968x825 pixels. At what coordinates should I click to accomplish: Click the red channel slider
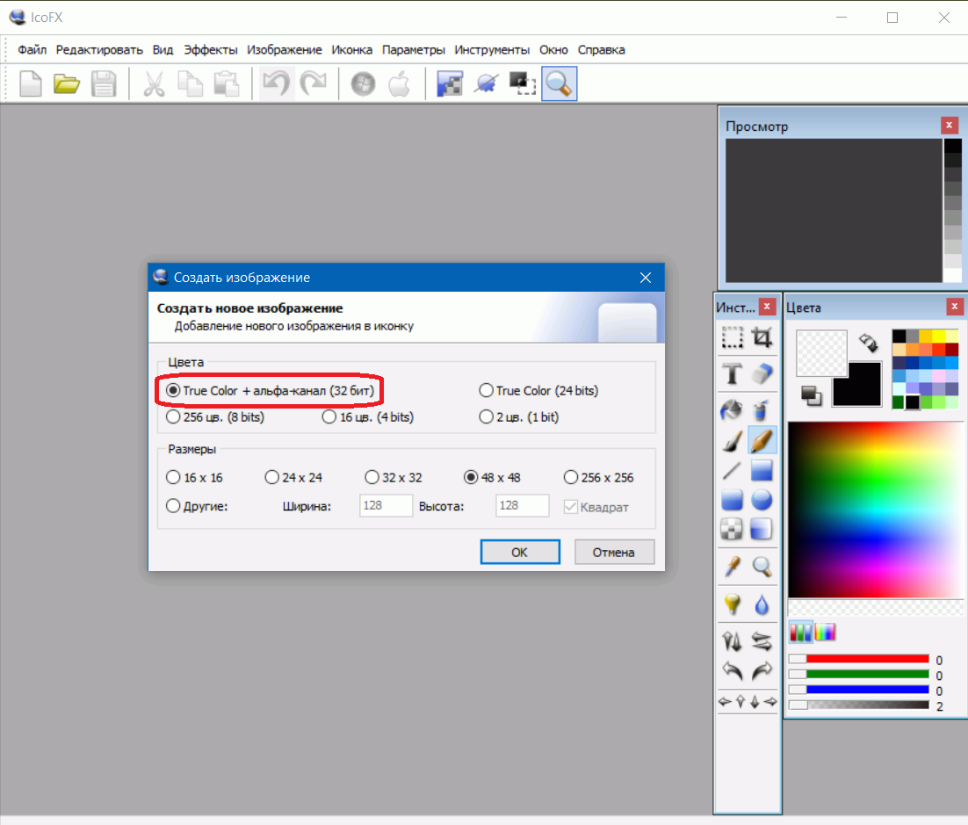pyautogui.click(x=859, y=660)
